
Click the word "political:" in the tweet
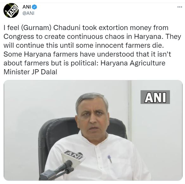click(85, 63)
